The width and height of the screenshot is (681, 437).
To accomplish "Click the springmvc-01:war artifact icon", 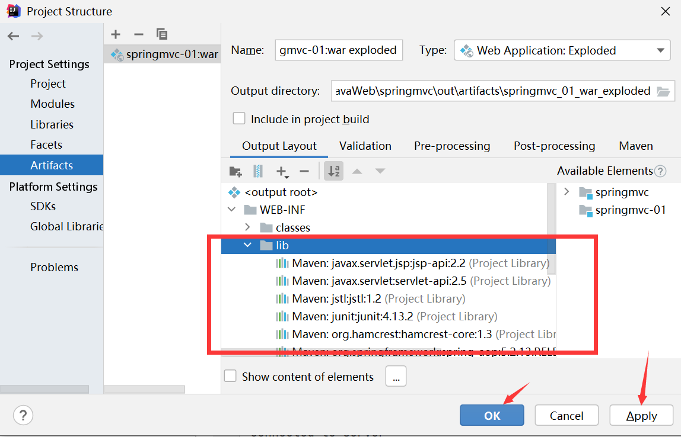I will 117,54.
